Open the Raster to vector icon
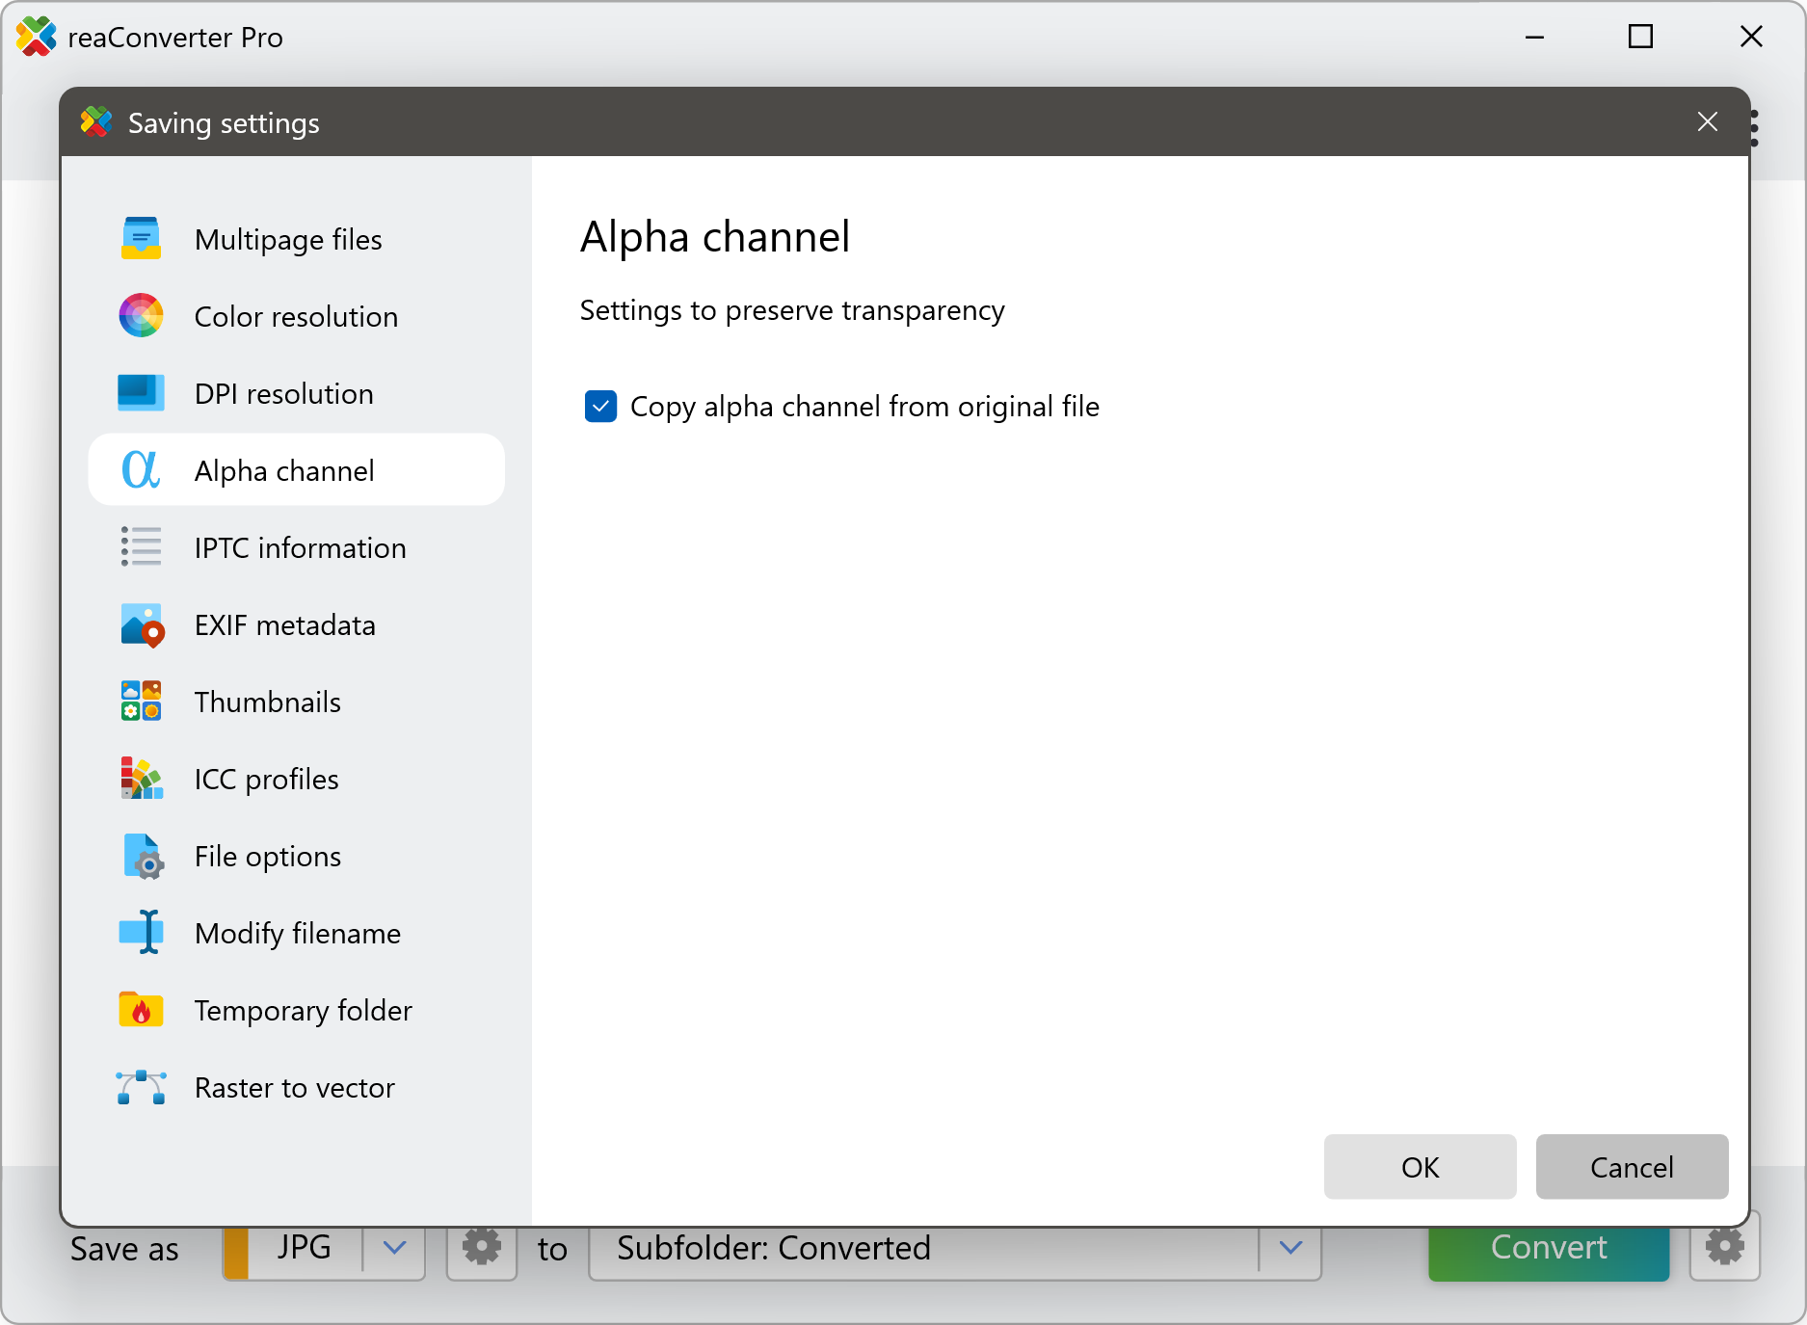Screen dimensions: 1807x1325 (141, 1087)
